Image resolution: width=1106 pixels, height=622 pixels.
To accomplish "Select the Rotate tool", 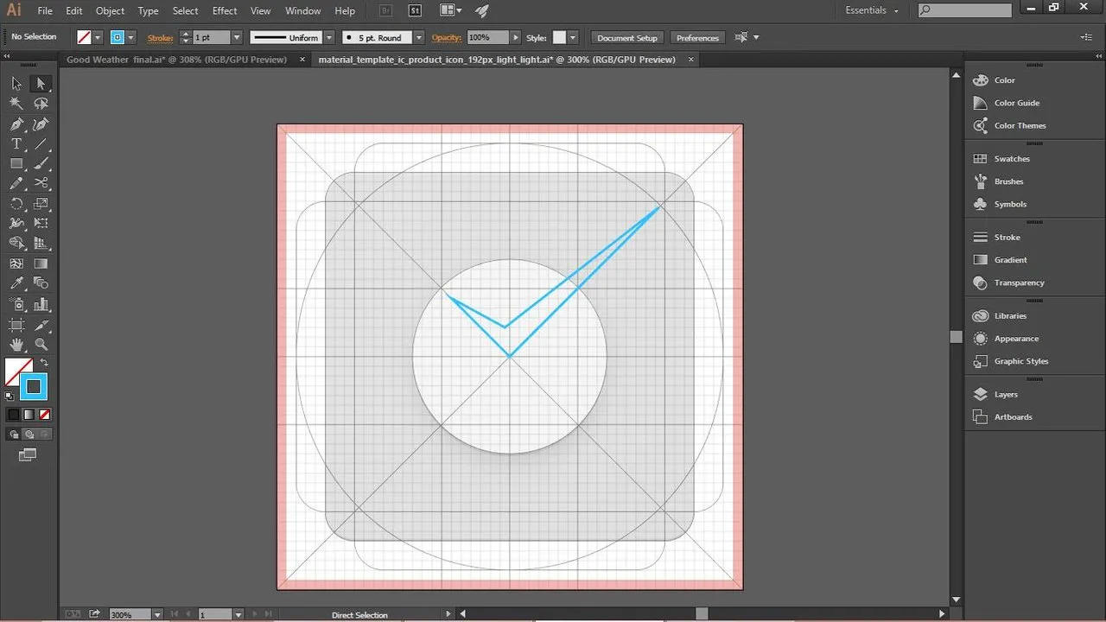I will (16, 204).
